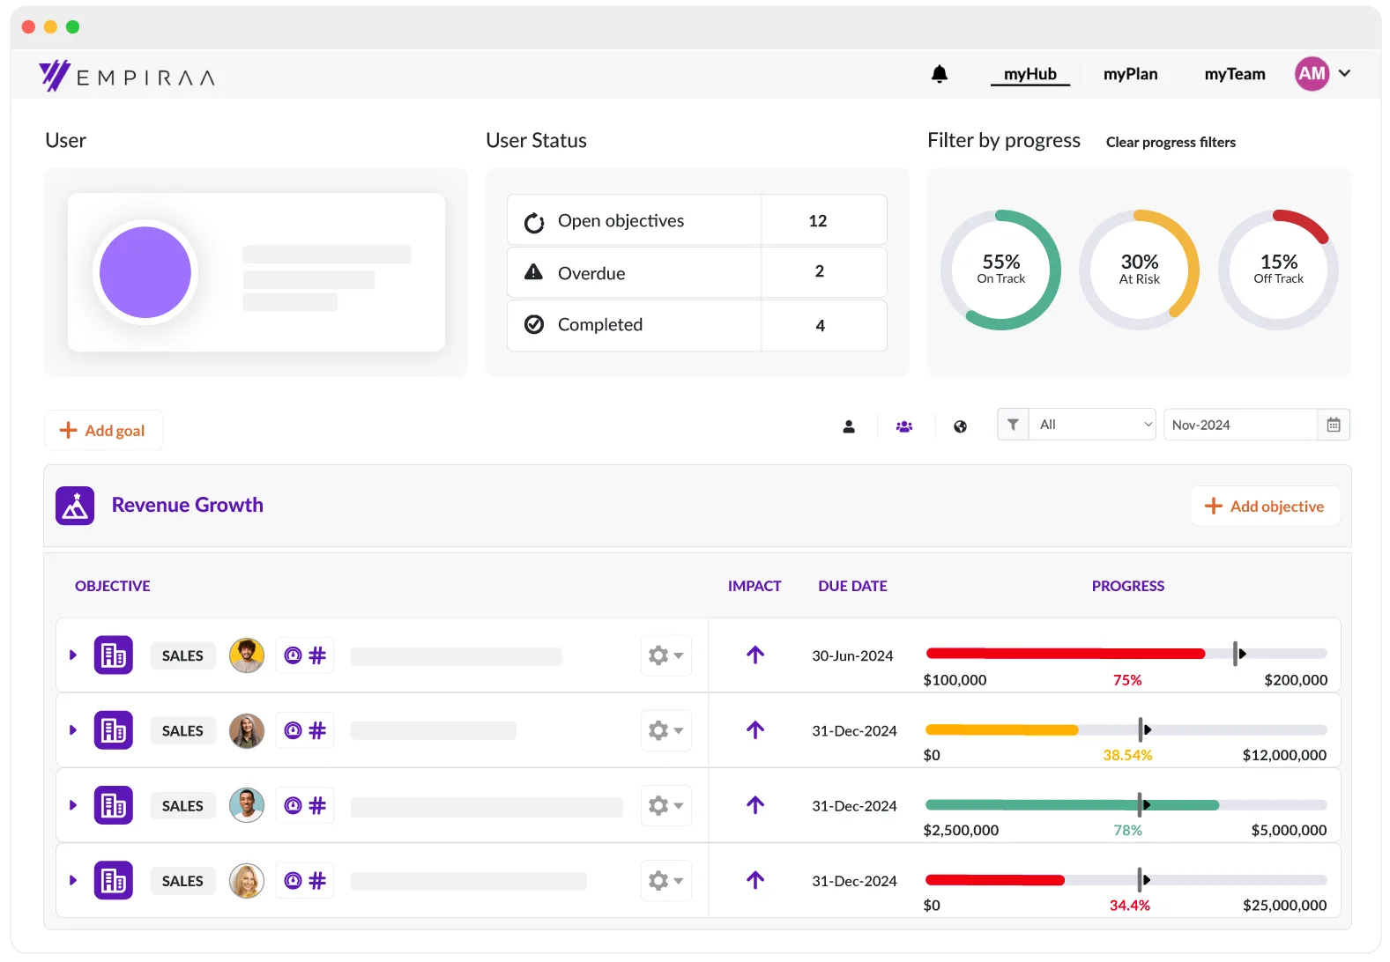Switch to the team group view icon
1390x962 pixels.
click(x=904, y=426)
